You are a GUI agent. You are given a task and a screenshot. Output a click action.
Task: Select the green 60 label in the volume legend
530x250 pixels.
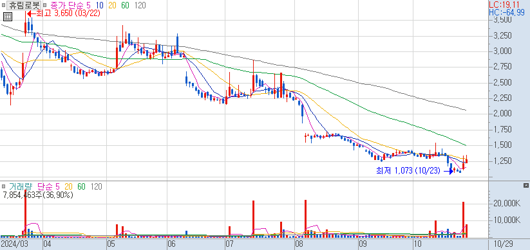click(x=81, y=186)
